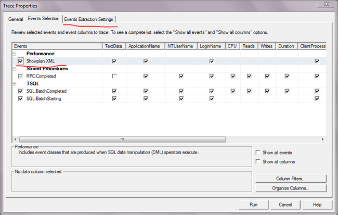The width and height of the screenshot is (338, 215).
Task: Toggle ApplicationName for SQL:BatchCompleted
Action: coord(146,91)
